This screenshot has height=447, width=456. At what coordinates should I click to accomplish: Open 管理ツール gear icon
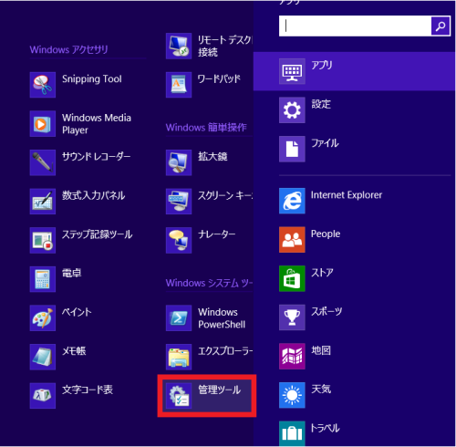click(x=179, y=396)
